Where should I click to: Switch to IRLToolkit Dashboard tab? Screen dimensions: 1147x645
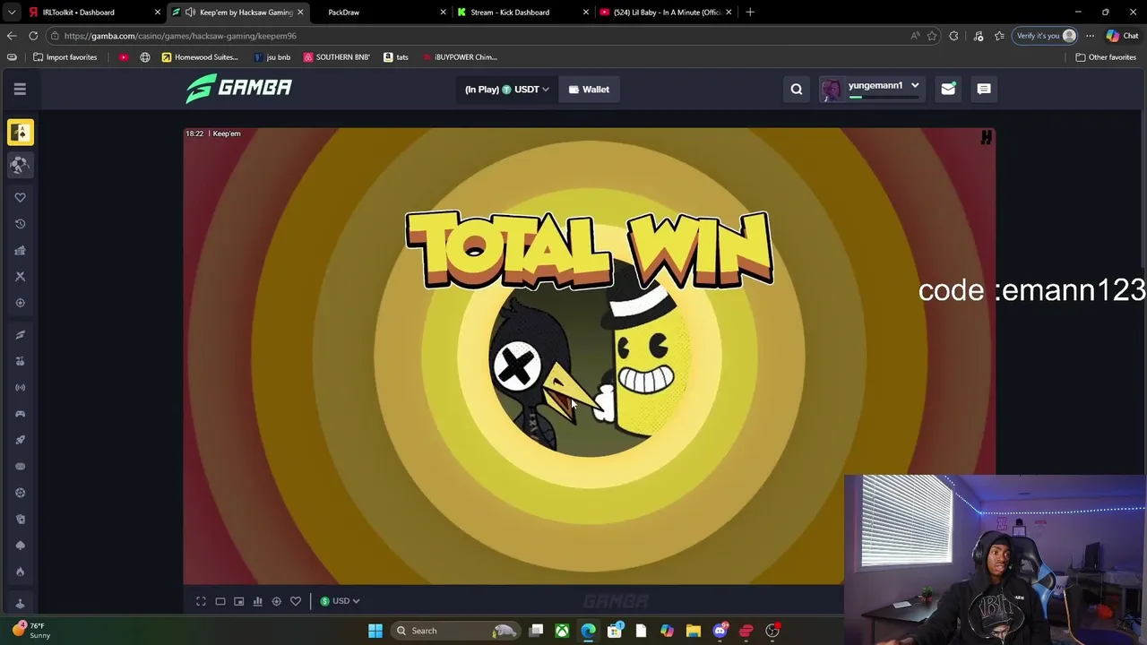point(93,12)
